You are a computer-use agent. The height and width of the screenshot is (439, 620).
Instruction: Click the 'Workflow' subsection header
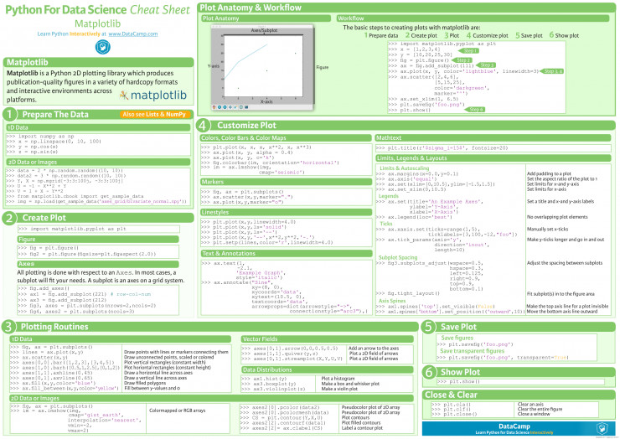(x=473, y=18)
